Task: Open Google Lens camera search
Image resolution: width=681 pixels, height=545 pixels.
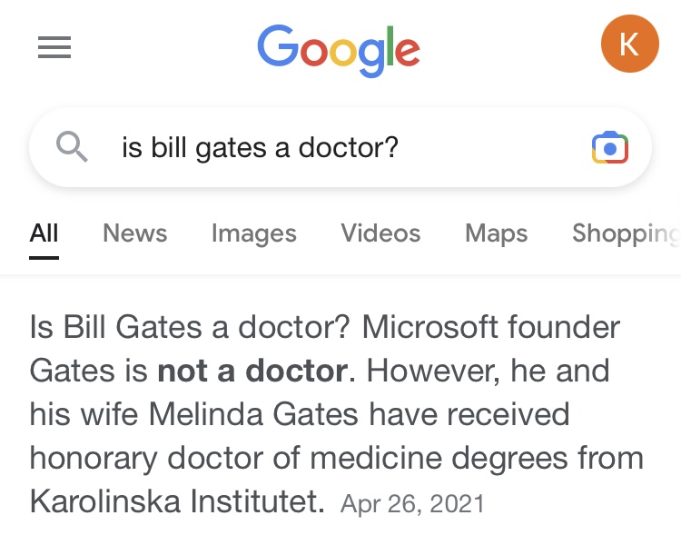Action: coord(610,147)
